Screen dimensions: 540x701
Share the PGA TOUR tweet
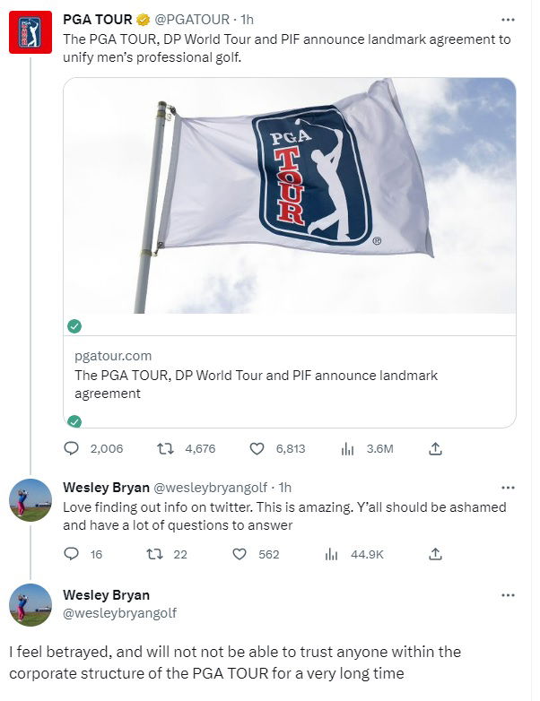click(435, 448)
